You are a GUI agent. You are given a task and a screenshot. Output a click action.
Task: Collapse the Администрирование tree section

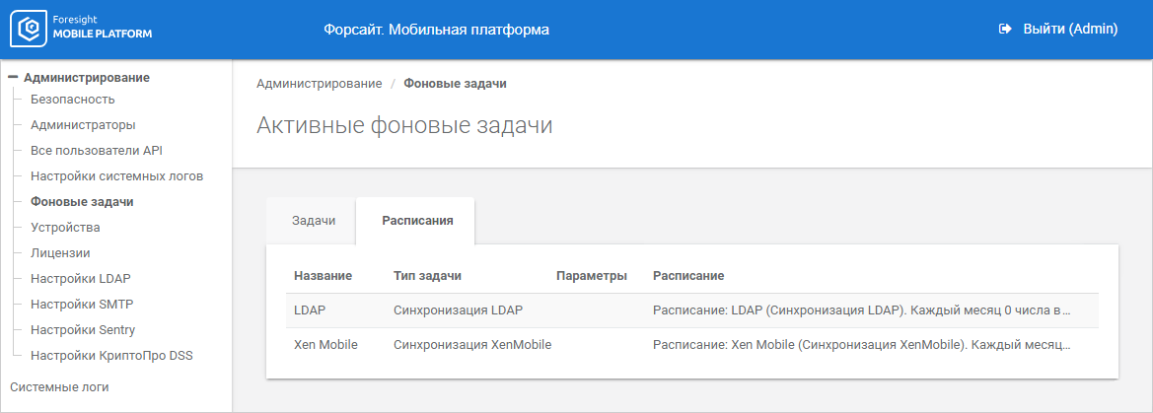tap(13, 77)
